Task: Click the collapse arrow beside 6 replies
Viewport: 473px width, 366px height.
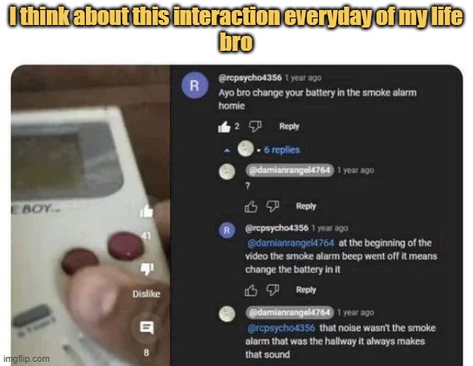Action: (x=227, y=150)
